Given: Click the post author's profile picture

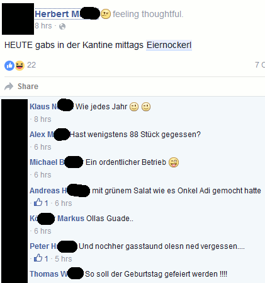Looking at the screenshot, I should (x=18, y=19).
